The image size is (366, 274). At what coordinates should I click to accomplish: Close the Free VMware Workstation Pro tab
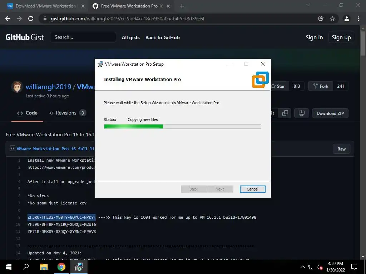(x=168, y=6)
